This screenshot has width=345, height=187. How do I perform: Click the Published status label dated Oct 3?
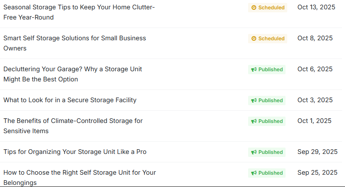click(270, 100)
